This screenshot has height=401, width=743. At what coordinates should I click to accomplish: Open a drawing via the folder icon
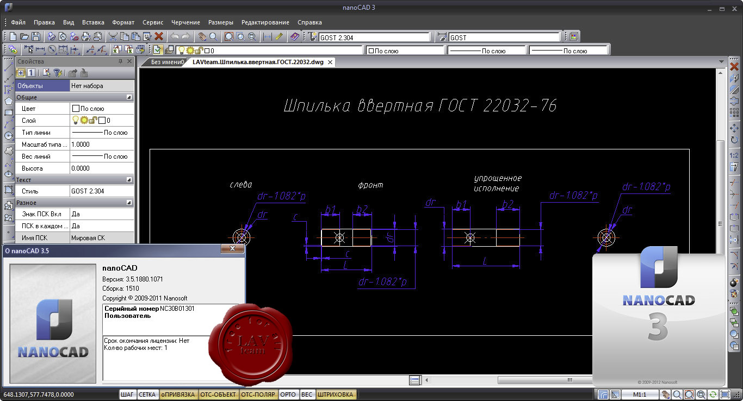tap(24, 37)
